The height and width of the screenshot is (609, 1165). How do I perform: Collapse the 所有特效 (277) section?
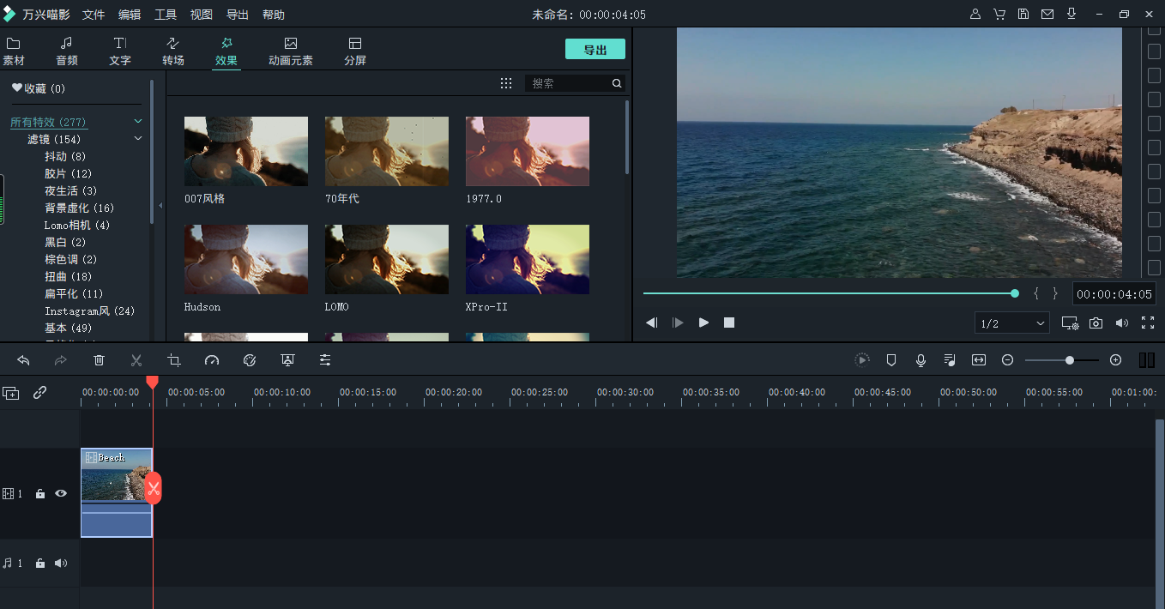click(x=138, y=122)
